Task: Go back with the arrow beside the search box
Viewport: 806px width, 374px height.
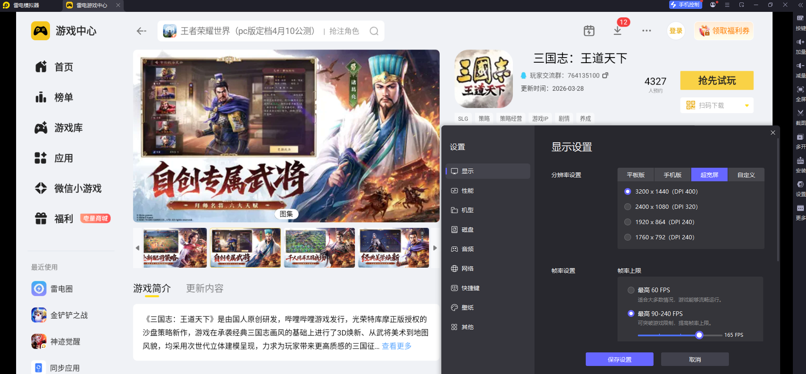Action: click(141, 31)
